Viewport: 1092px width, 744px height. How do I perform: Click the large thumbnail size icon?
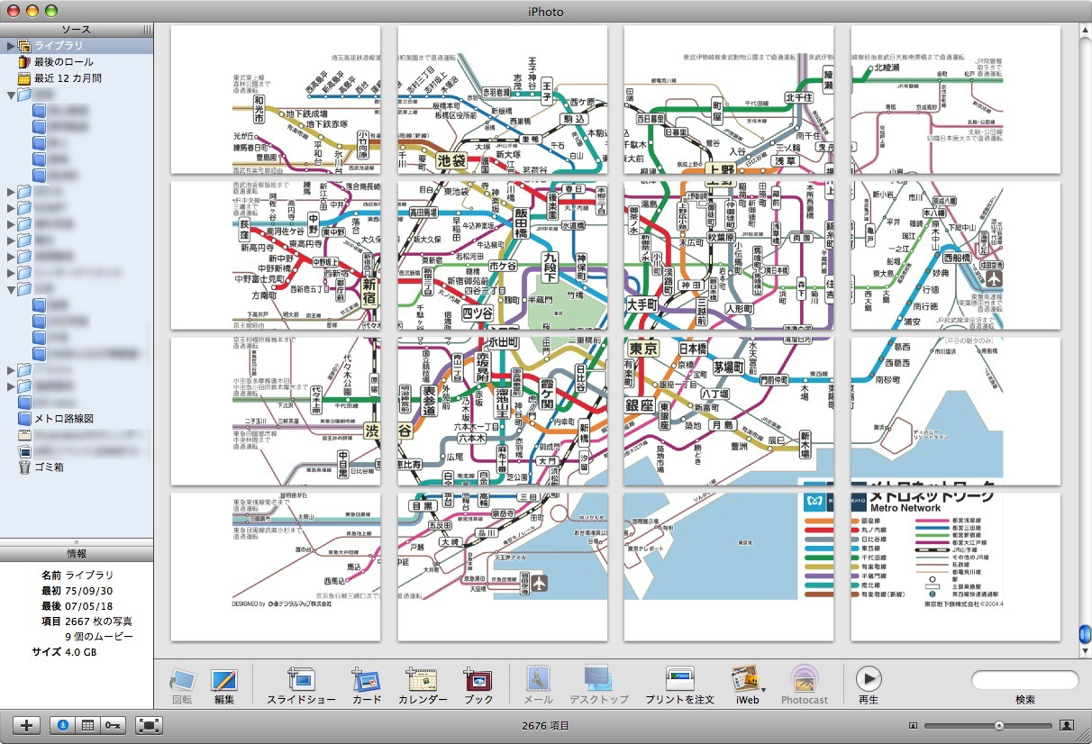1067,725
